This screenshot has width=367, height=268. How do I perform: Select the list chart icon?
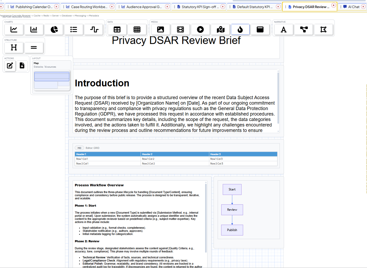74,29
